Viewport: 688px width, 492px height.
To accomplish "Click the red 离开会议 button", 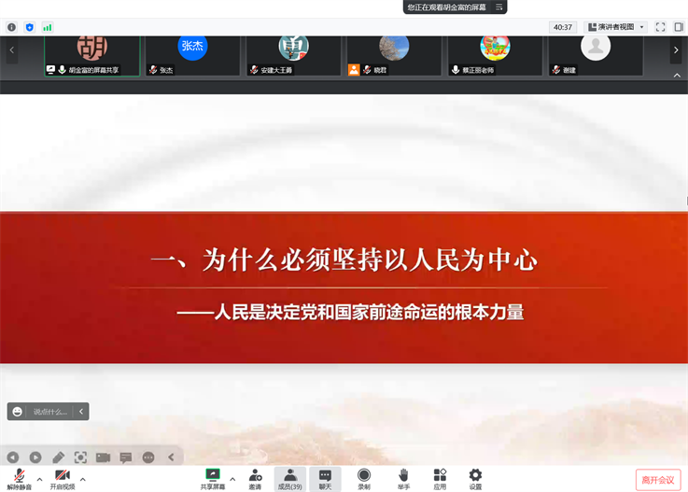I will [657, 480].
